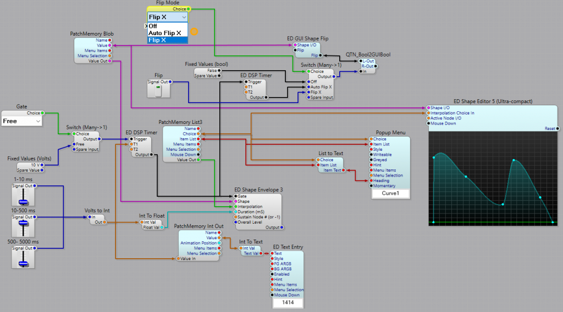
Task: Click the Signal Out pin of the Flip module
Action: pyautogui.click(x=170, y=82)
